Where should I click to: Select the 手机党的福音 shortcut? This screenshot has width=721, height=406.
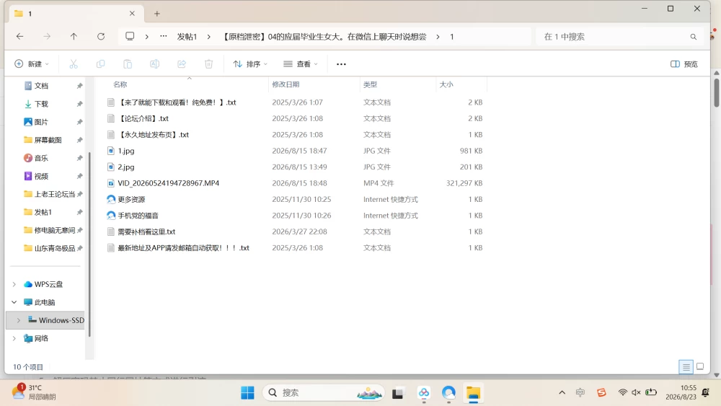click(x=138, y=215)
